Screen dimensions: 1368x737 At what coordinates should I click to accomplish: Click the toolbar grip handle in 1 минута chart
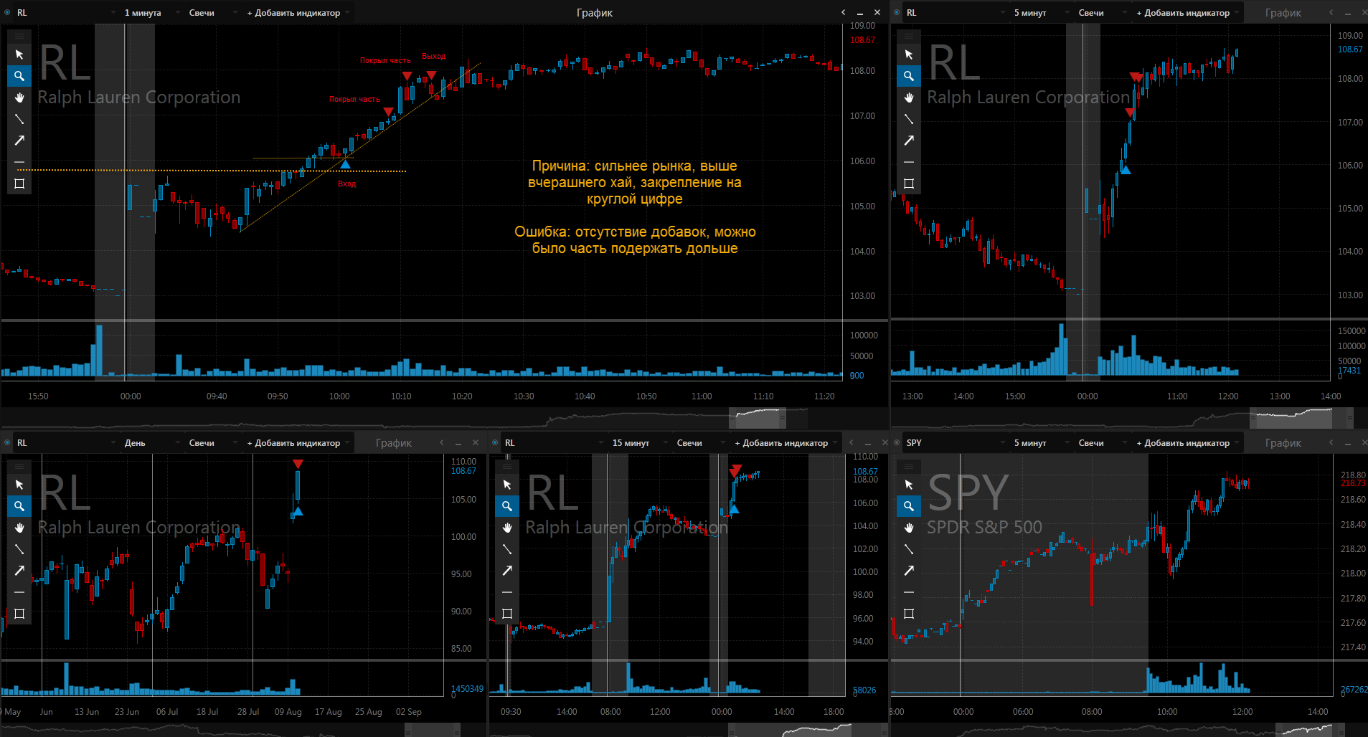[x=19, y=36]
